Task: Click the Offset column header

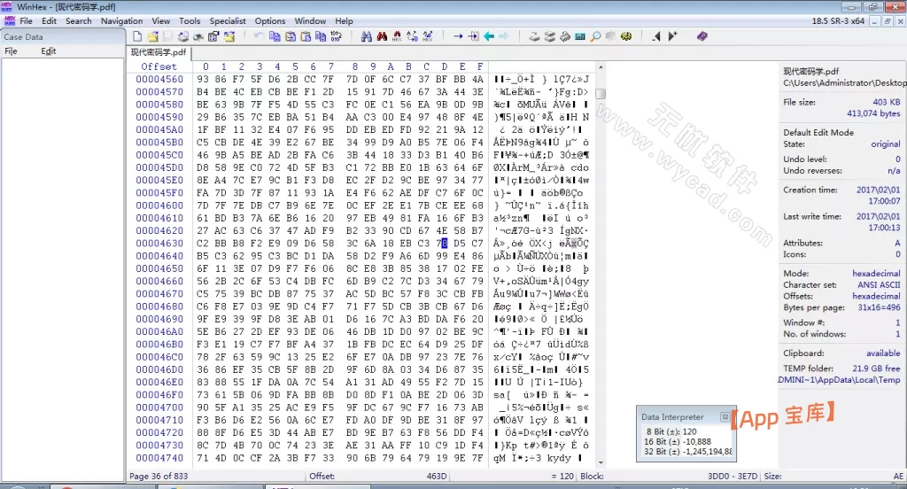Action: click(159, 66)
